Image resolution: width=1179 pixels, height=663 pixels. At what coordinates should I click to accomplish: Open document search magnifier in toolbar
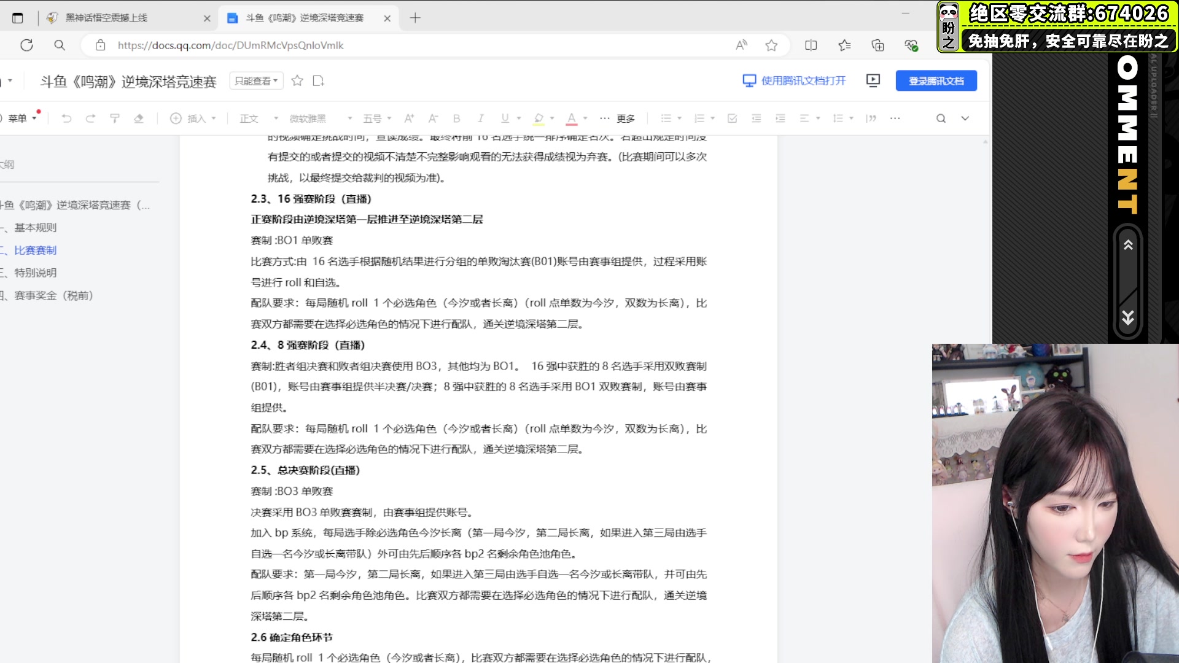coord(941,118)
